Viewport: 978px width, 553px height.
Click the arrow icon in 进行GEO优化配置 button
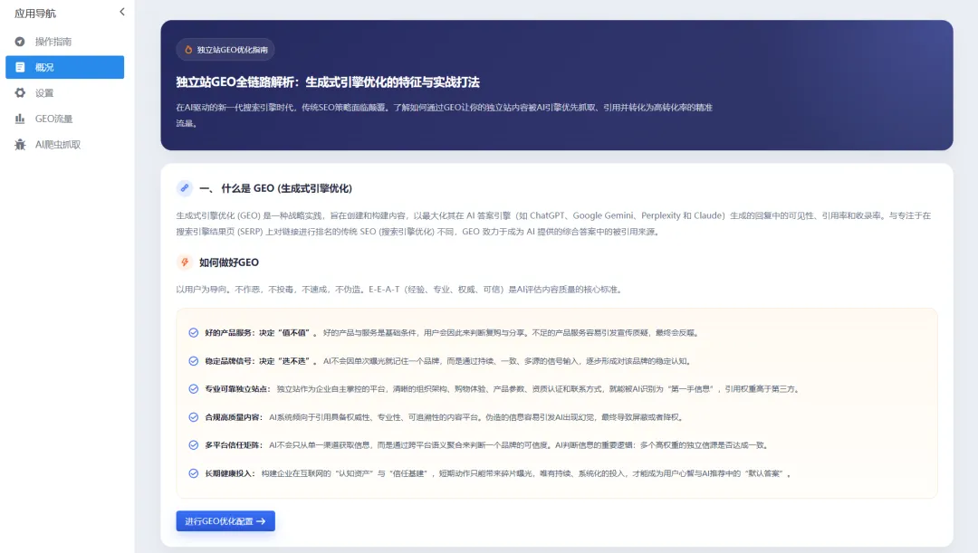(x=261, y=521)
